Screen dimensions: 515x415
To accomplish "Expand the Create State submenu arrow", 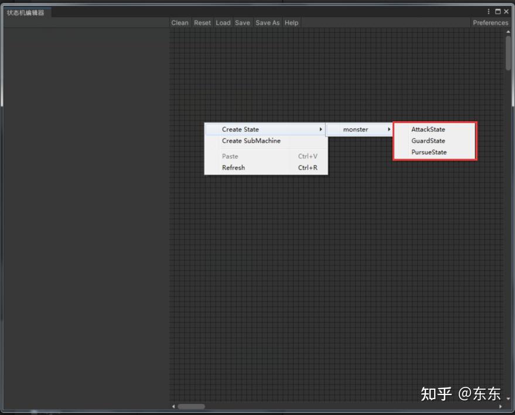I will click(x=320, y=129).
